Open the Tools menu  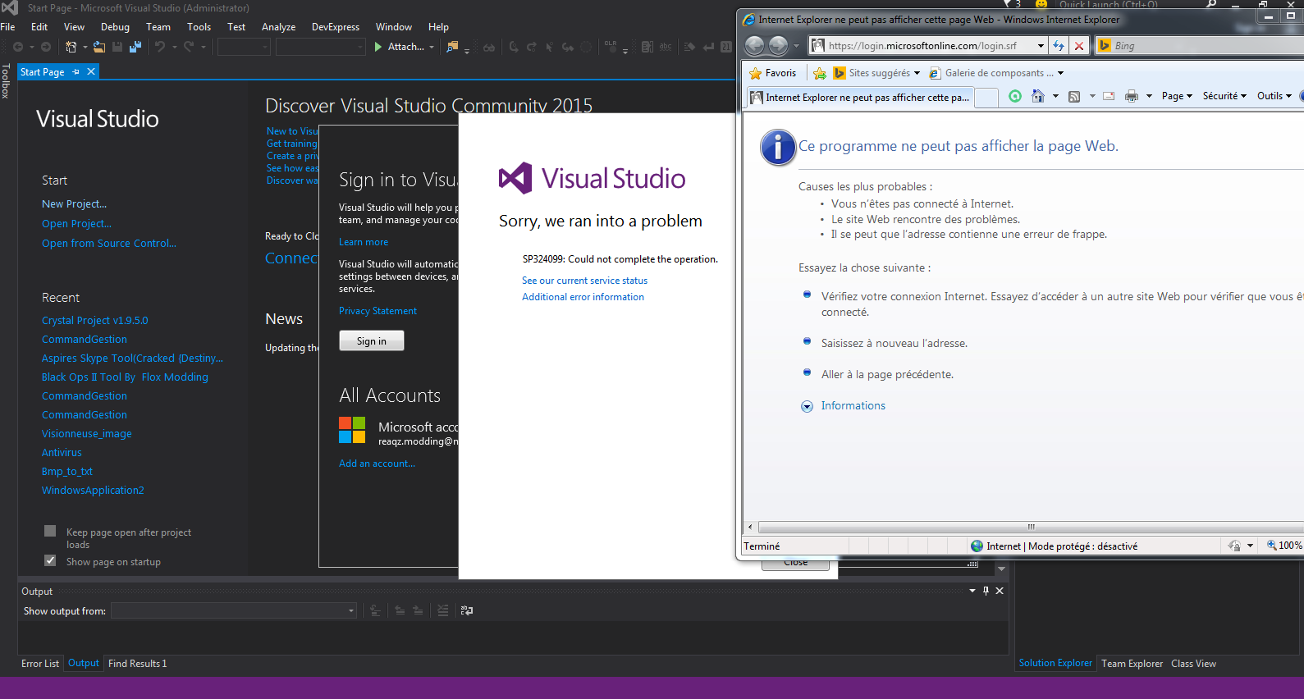coord(199,27)
